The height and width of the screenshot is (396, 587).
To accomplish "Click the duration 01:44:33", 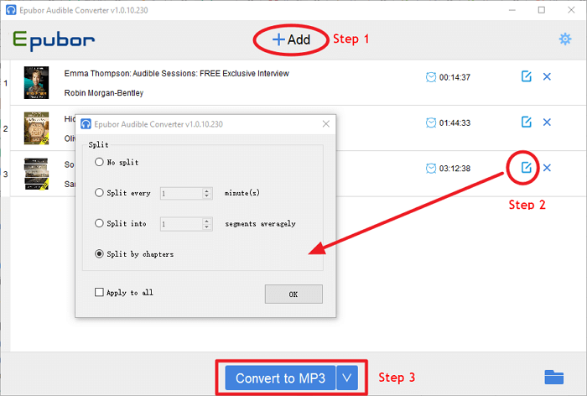I will (x=455, y=123).
